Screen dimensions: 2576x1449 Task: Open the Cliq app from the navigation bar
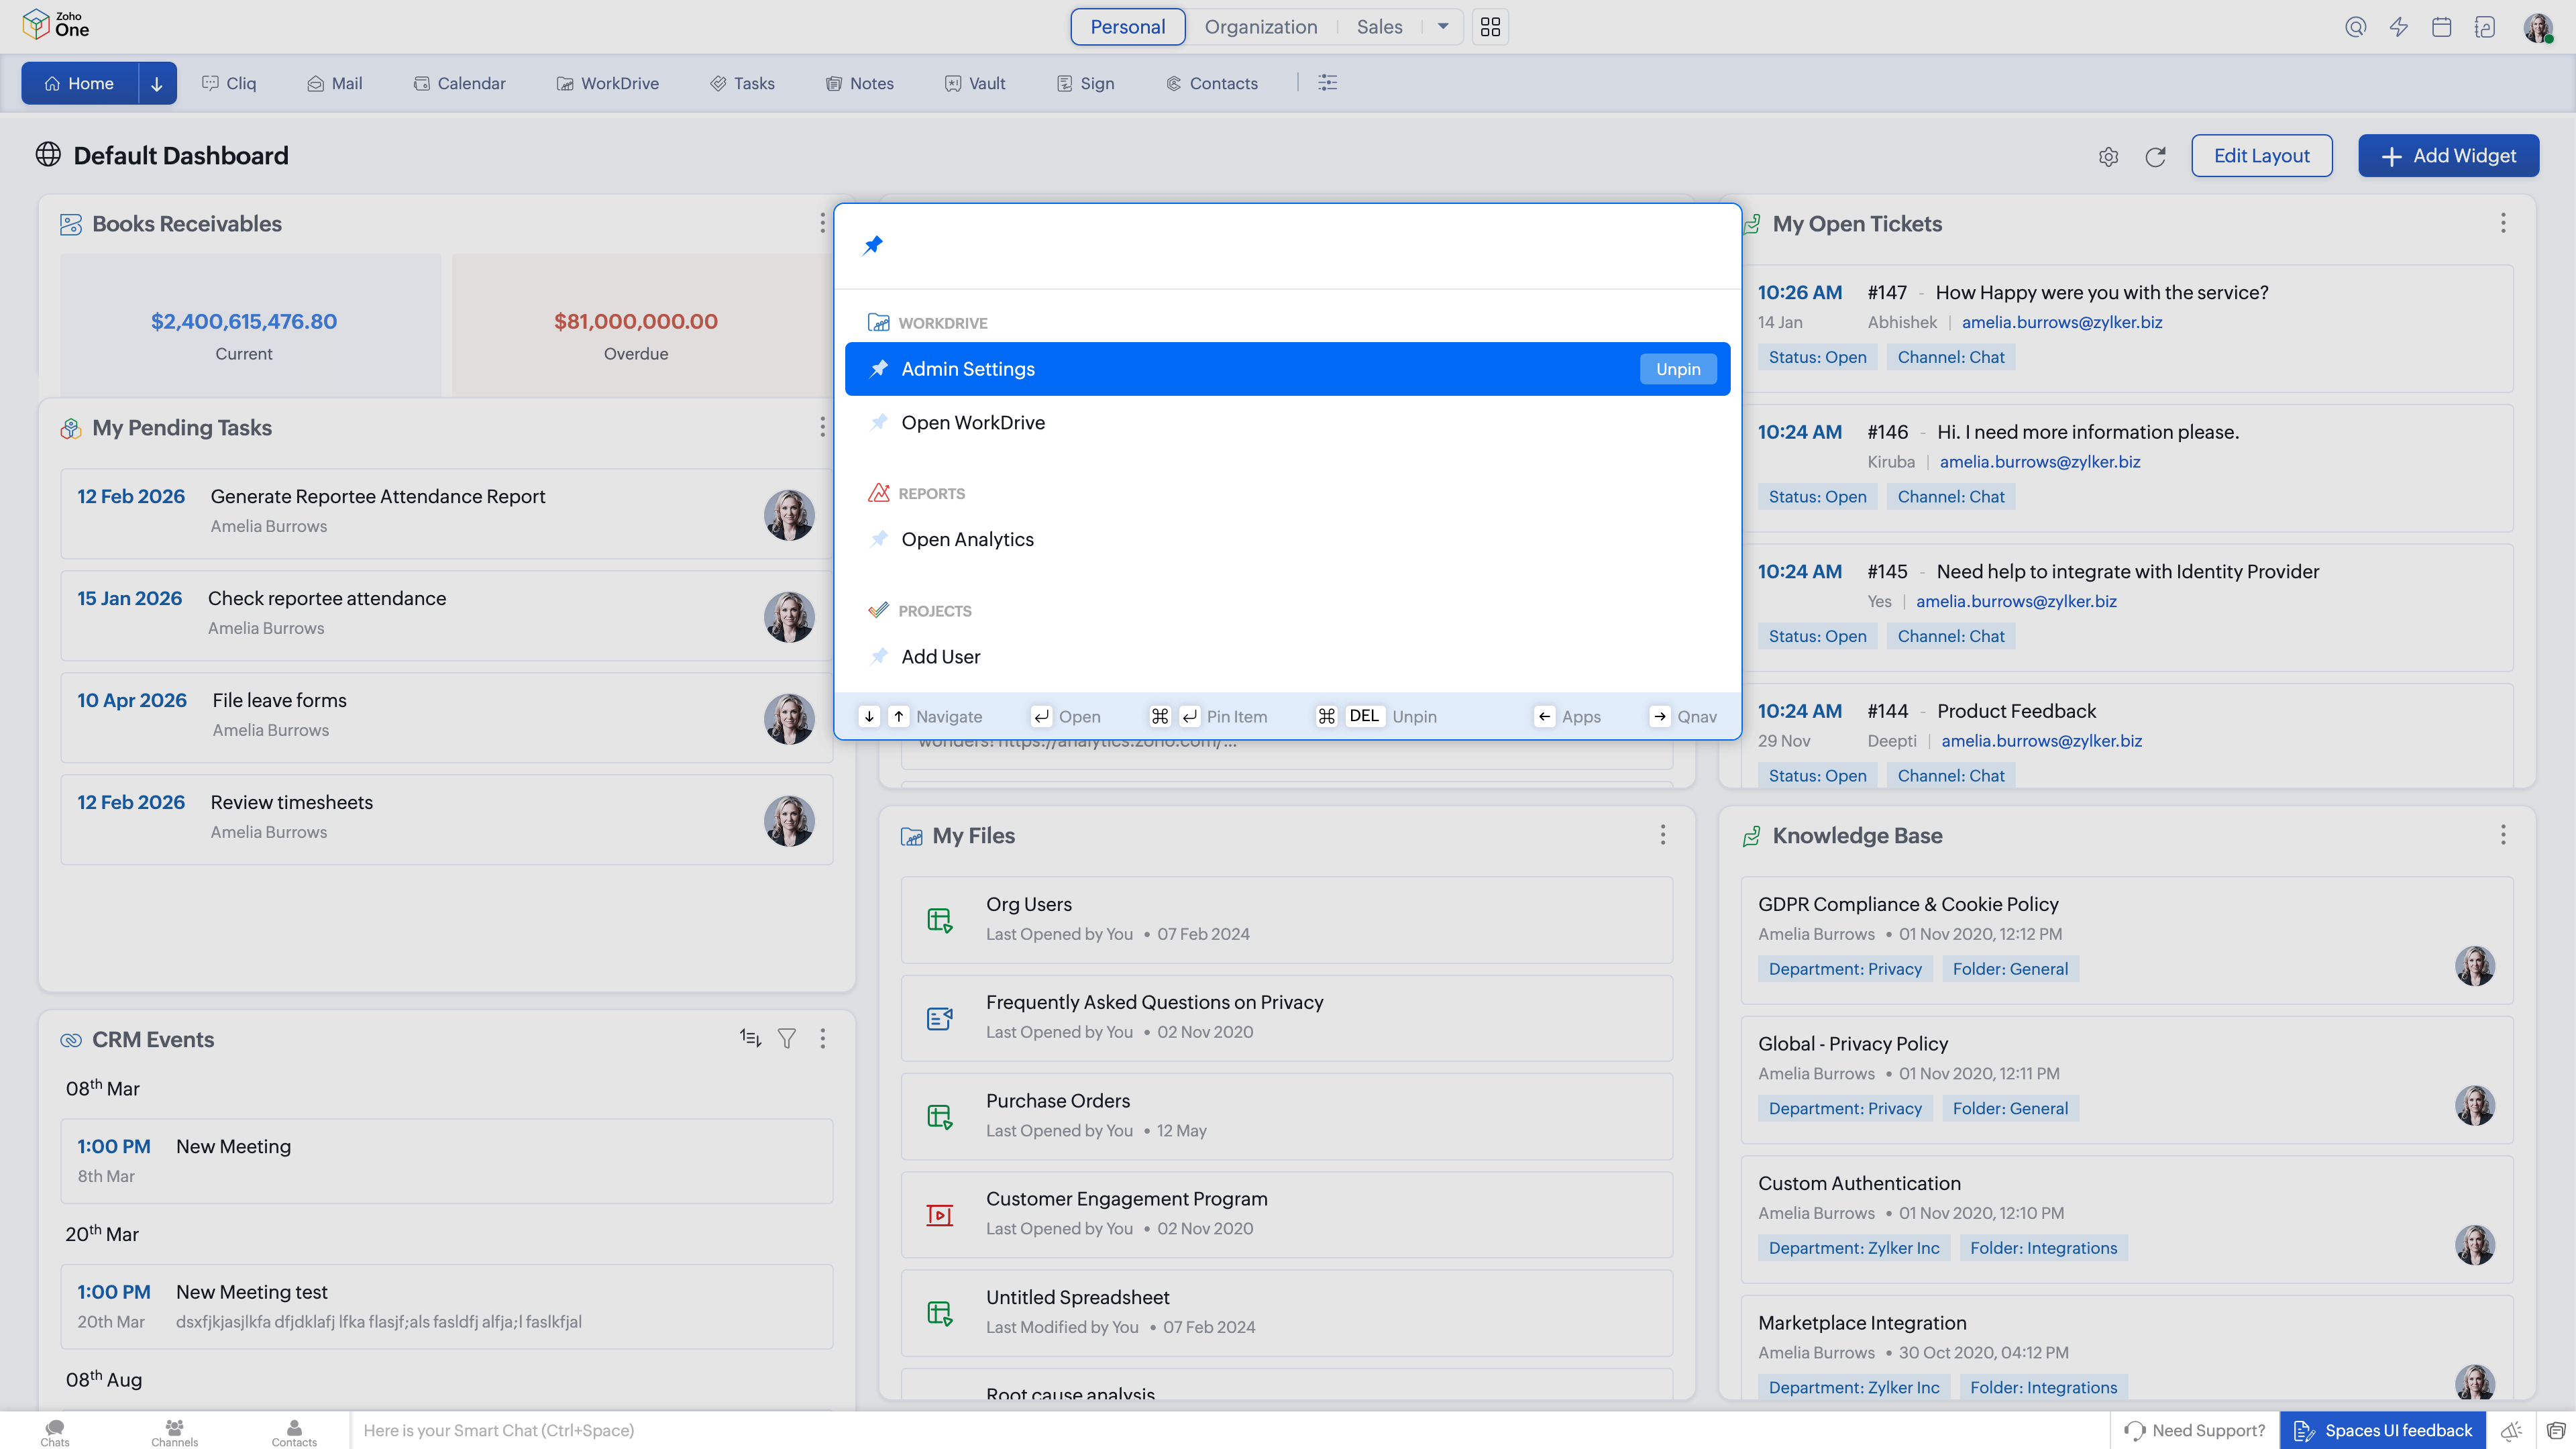[x=229, y=83]
